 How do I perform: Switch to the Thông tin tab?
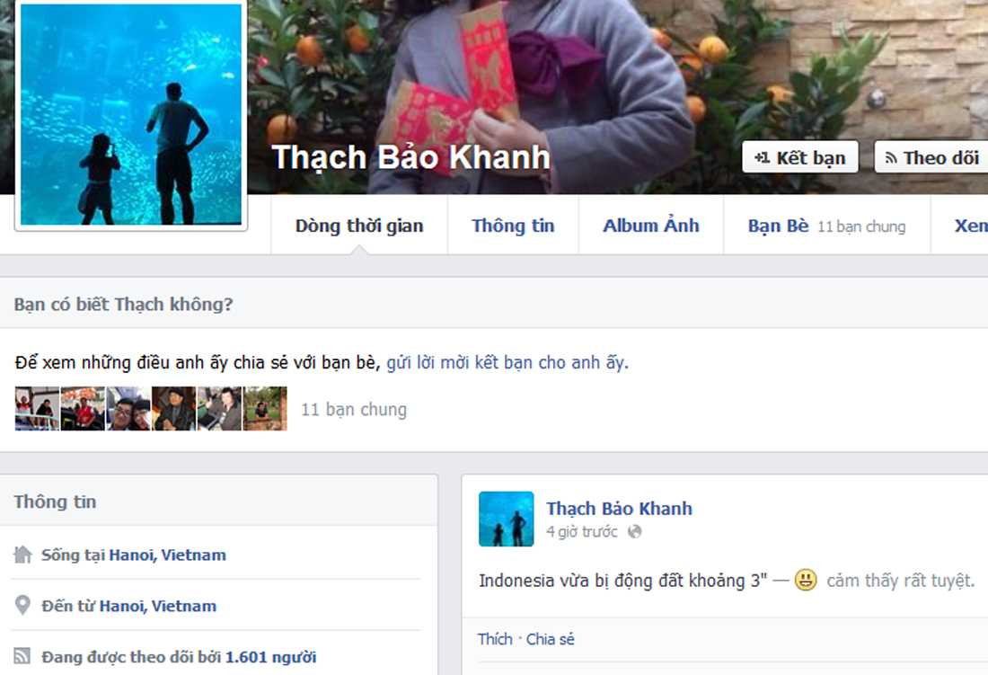click(513, 226)
